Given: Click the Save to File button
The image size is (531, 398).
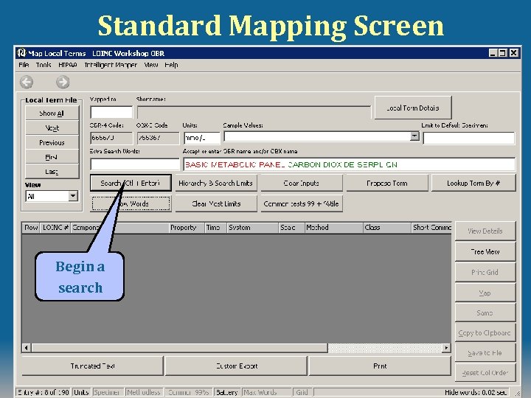Looking at the screenshot, I should point(485,352).
